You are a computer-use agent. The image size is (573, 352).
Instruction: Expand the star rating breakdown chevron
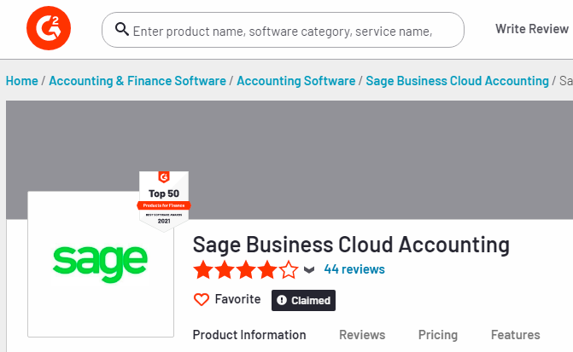coord(309,270)
